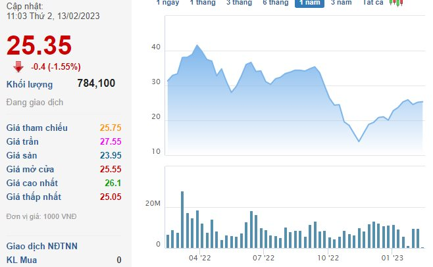Choose the '3 năm' time range
The image size is (433, 267).
point(341,3)
